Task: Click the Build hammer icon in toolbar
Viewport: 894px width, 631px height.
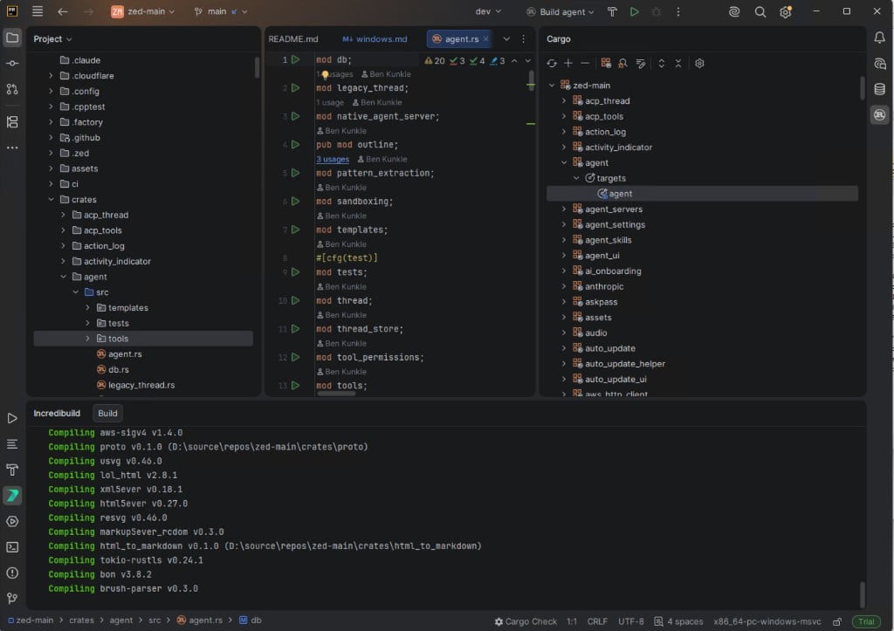Action: pos(612,11)
